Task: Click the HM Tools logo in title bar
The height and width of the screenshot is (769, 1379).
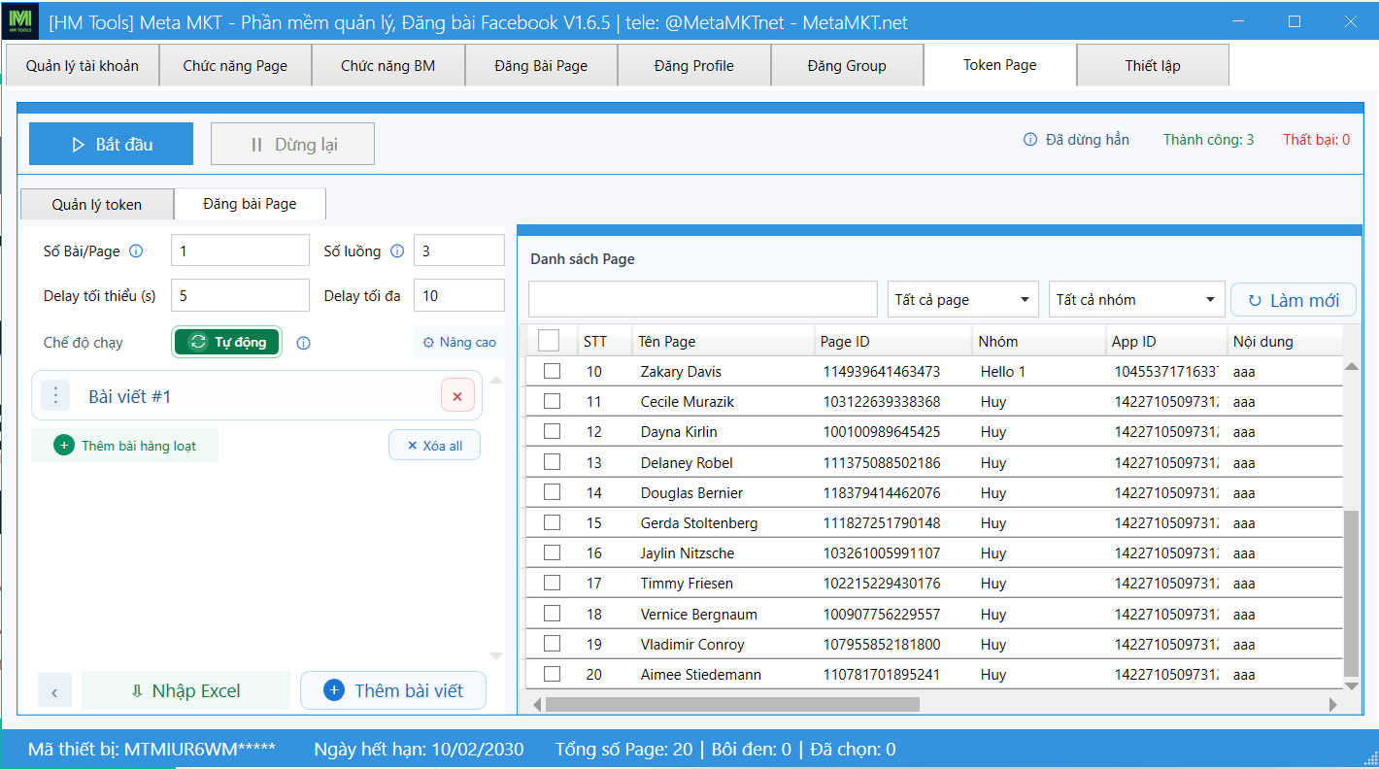Action: 20,21
